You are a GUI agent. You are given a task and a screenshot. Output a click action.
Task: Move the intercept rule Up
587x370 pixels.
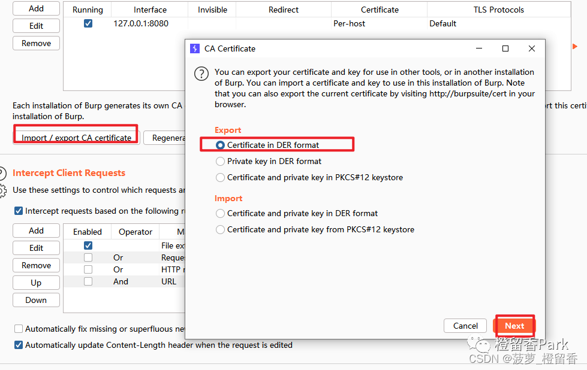[36, 283]
